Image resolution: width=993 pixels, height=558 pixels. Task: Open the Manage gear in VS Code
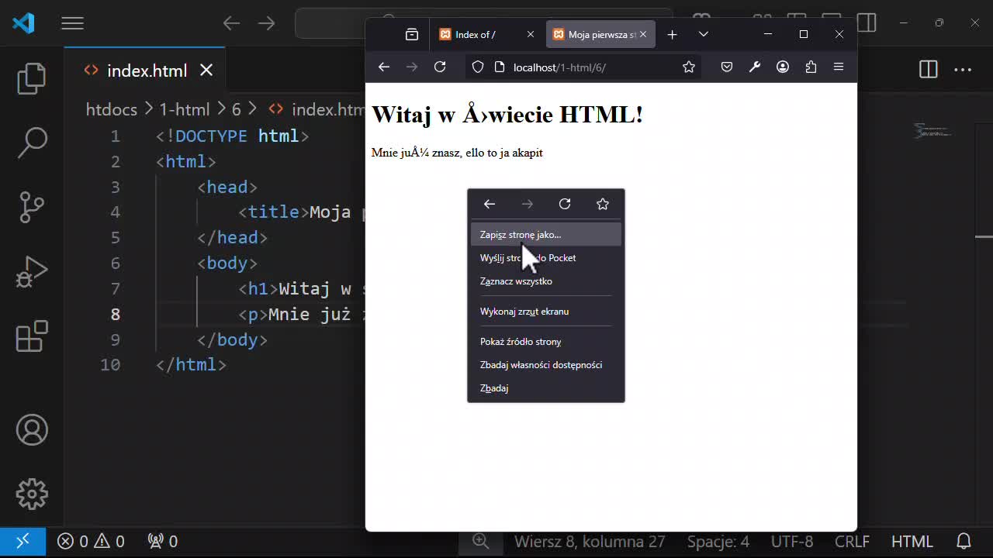click(32, 494)
